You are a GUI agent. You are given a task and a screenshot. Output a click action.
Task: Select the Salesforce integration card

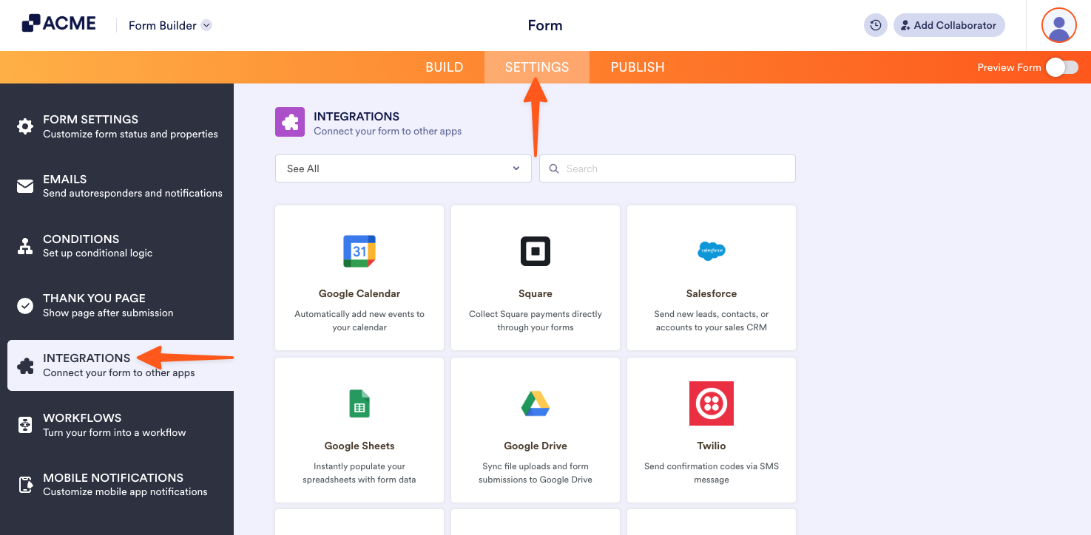(711, 277)
